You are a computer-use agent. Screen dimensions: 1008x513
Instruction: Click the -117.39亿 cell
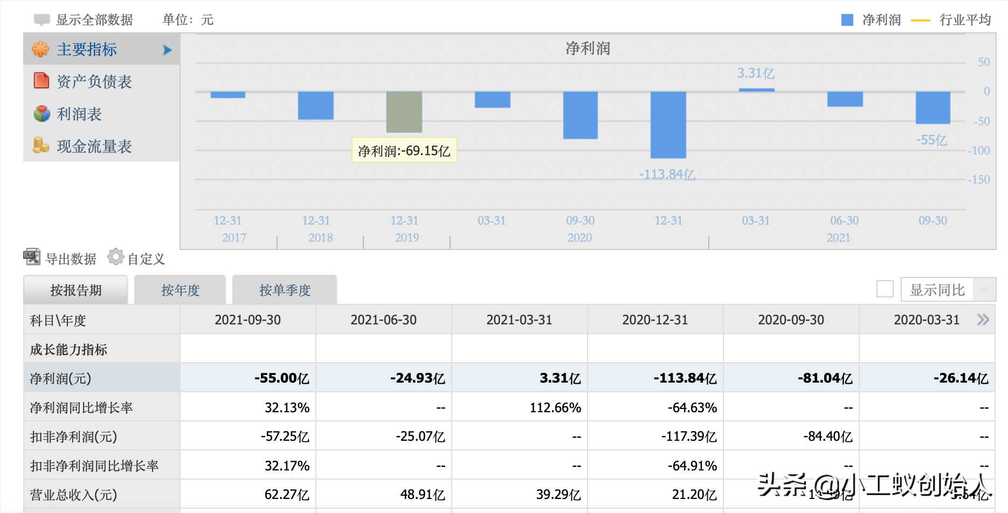point(655,436)
